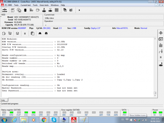Open the Windows menu

(55, 5)
